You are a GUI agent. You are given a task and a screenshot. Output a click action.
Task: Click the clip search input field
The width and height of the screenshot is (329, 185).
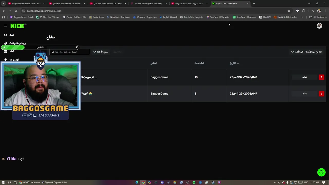tap(70, 52)
